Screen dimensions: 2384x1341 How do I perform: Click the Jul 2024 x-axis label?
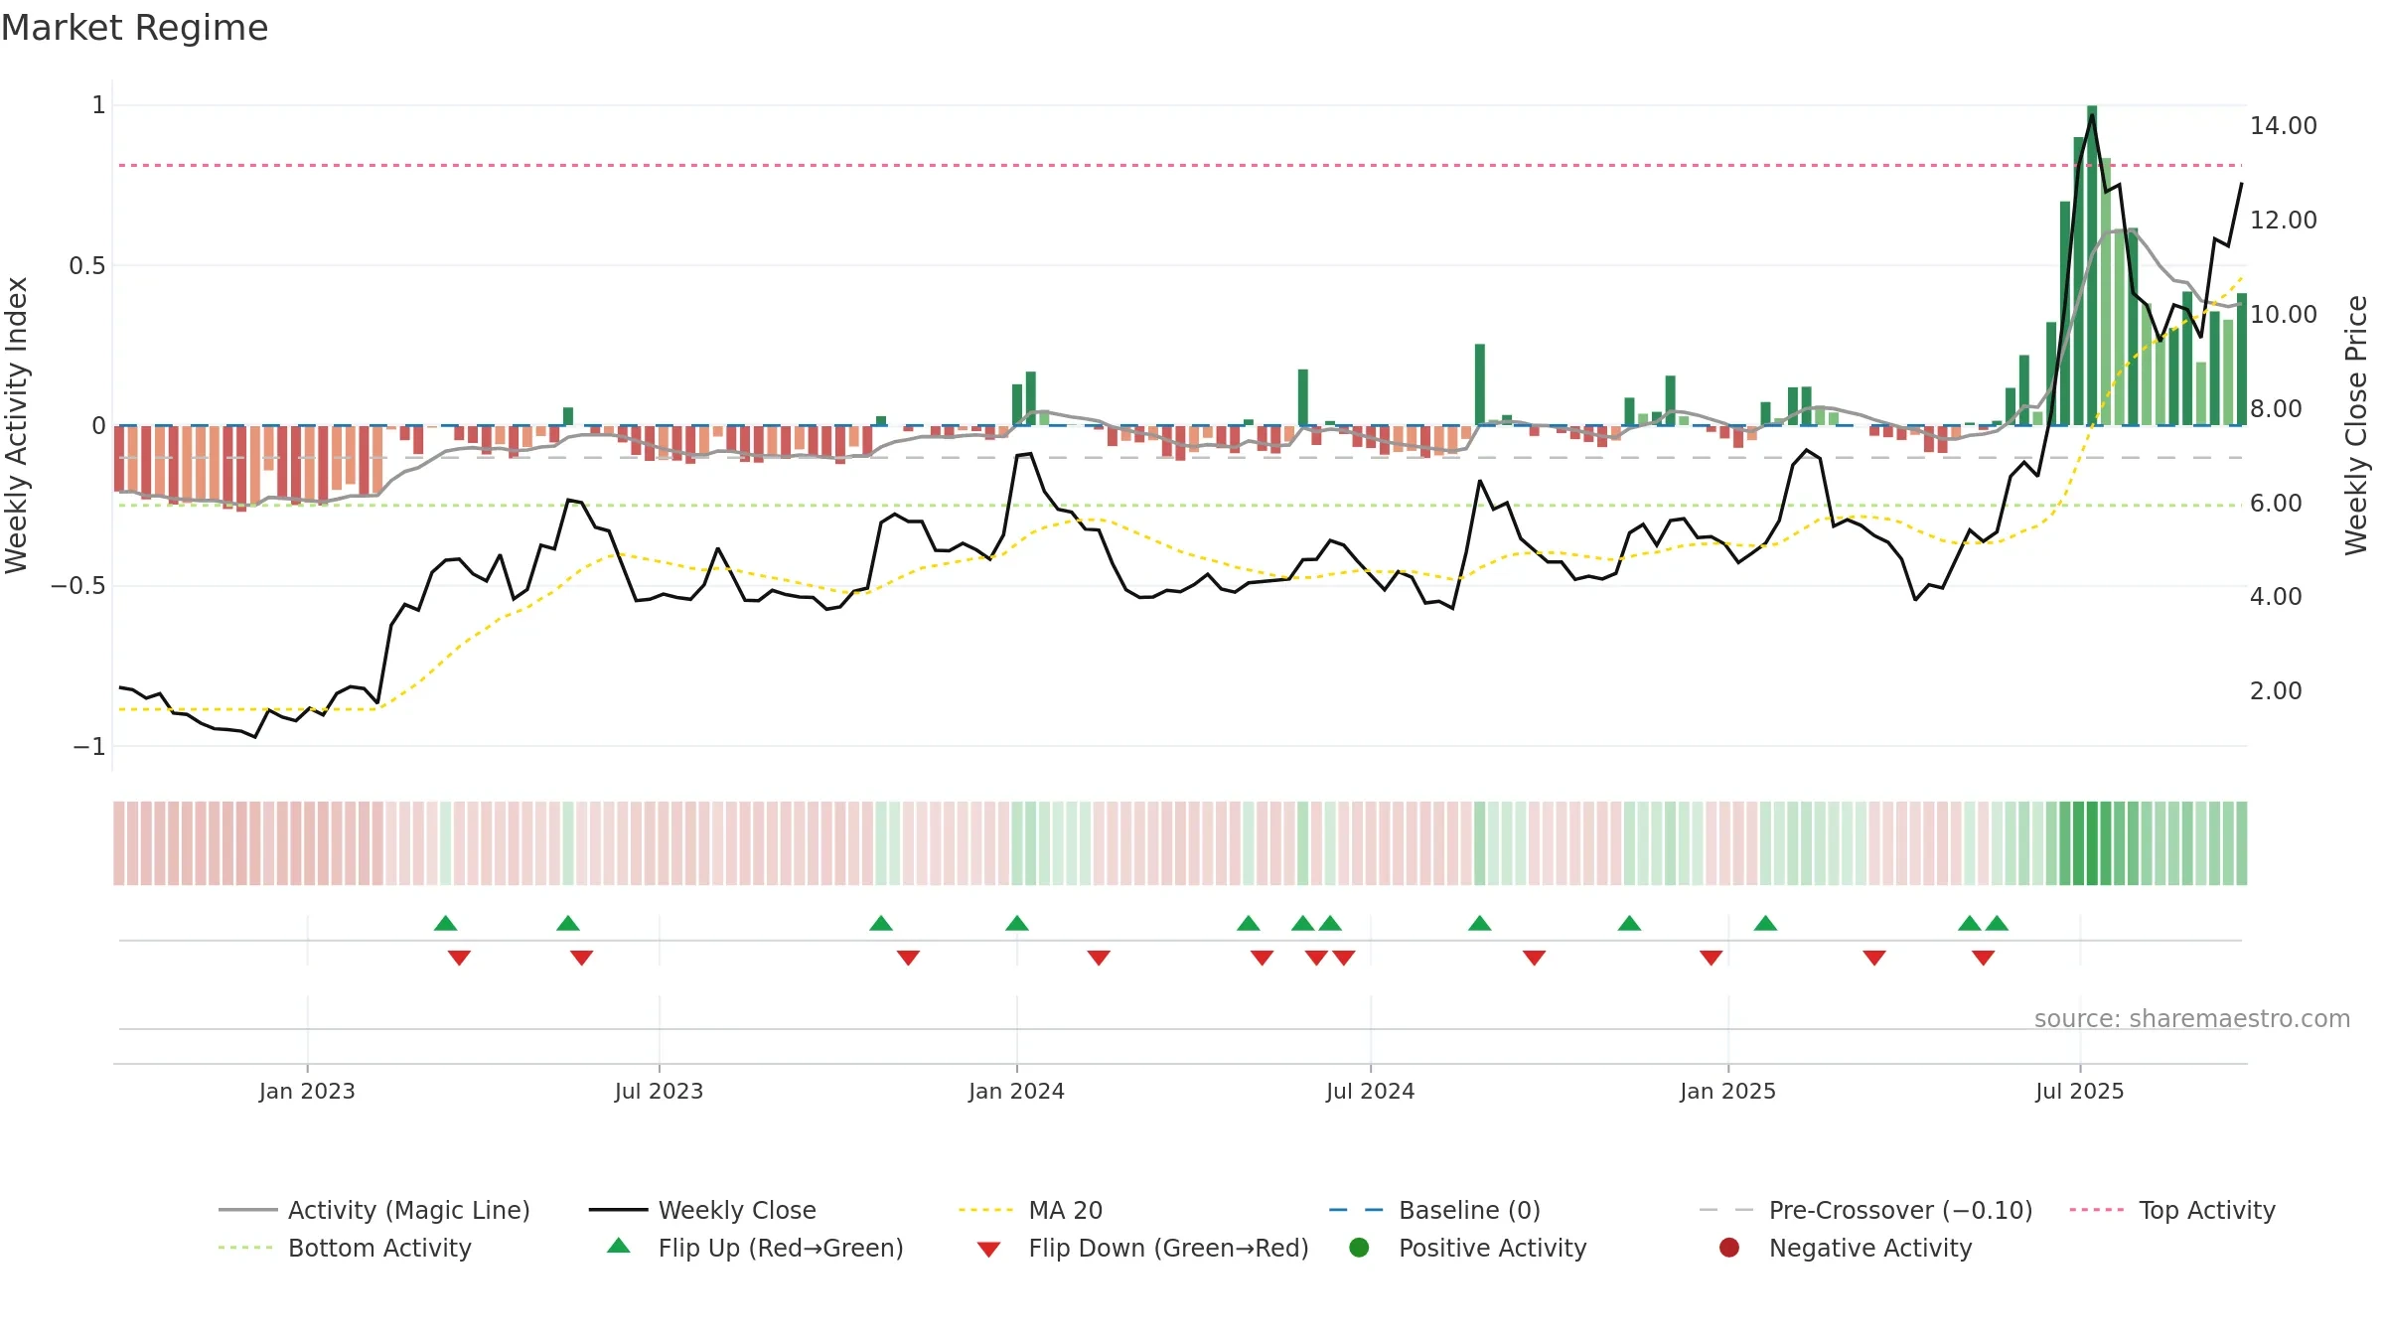(1370, 1091)
